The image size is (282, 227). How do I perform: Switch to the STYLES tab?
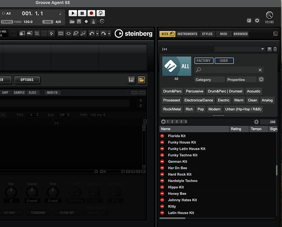coord(207,34)
